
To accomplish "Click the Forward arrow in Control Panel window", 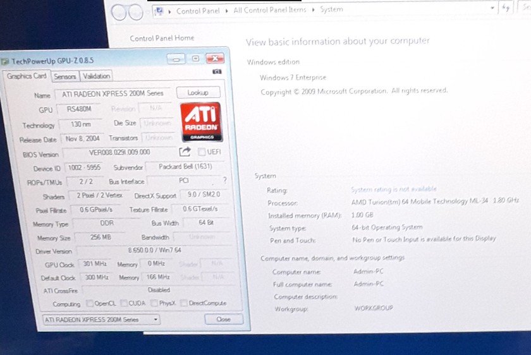I will [x=136, y=13].
